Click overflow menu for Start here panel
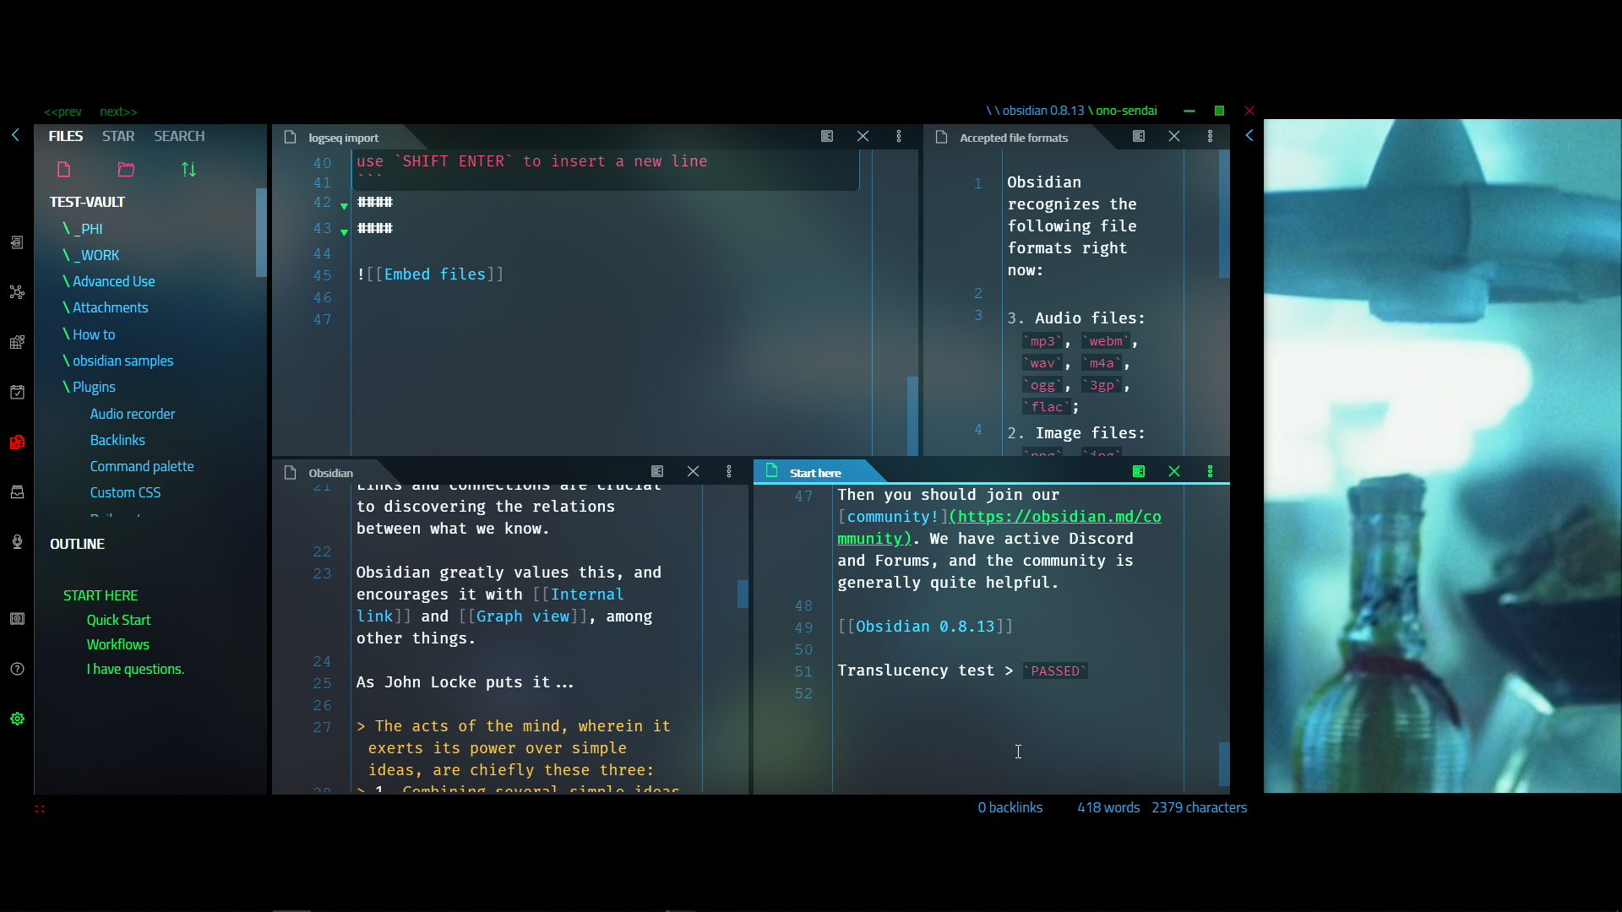 click(x=1209, y=471)
